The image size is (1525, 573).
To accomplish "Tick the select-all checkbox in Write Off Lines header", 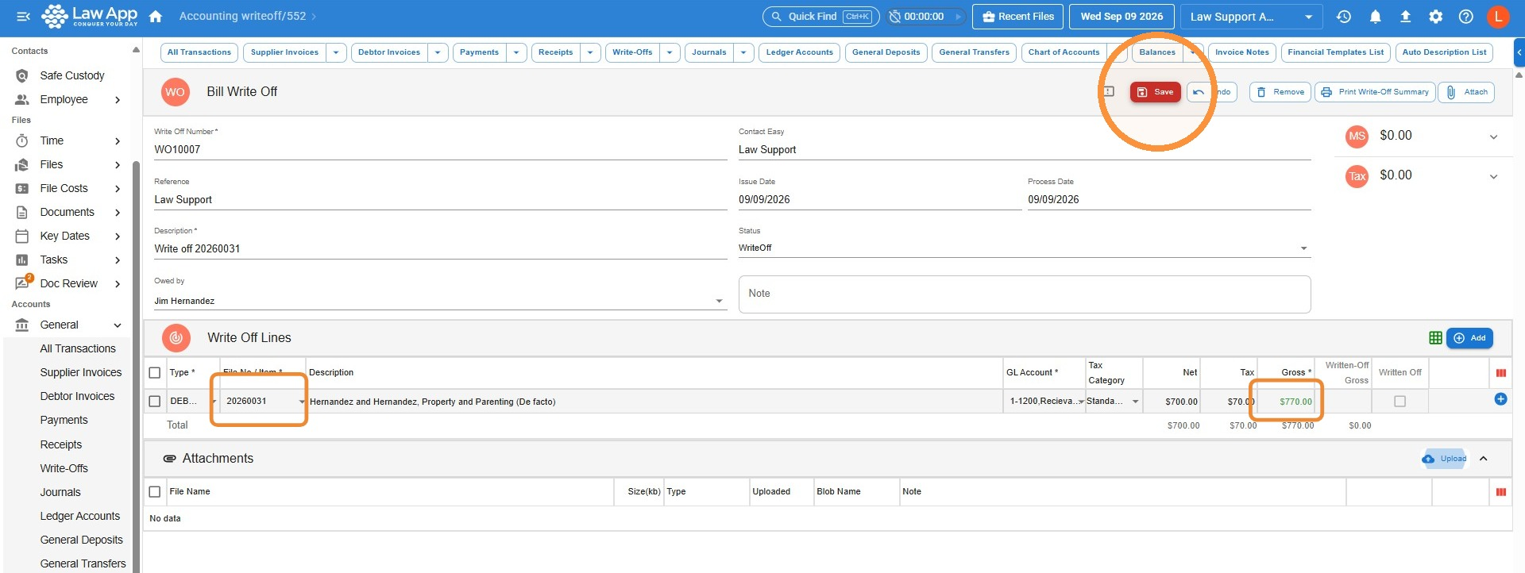I will [x=155, y=373].
